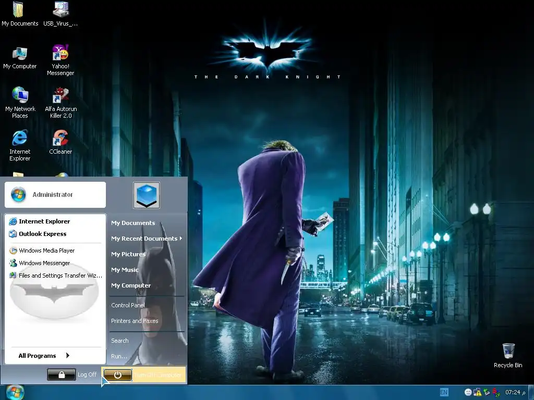
Task: Click the smiley face tray icon
Action: coord(468,392)
